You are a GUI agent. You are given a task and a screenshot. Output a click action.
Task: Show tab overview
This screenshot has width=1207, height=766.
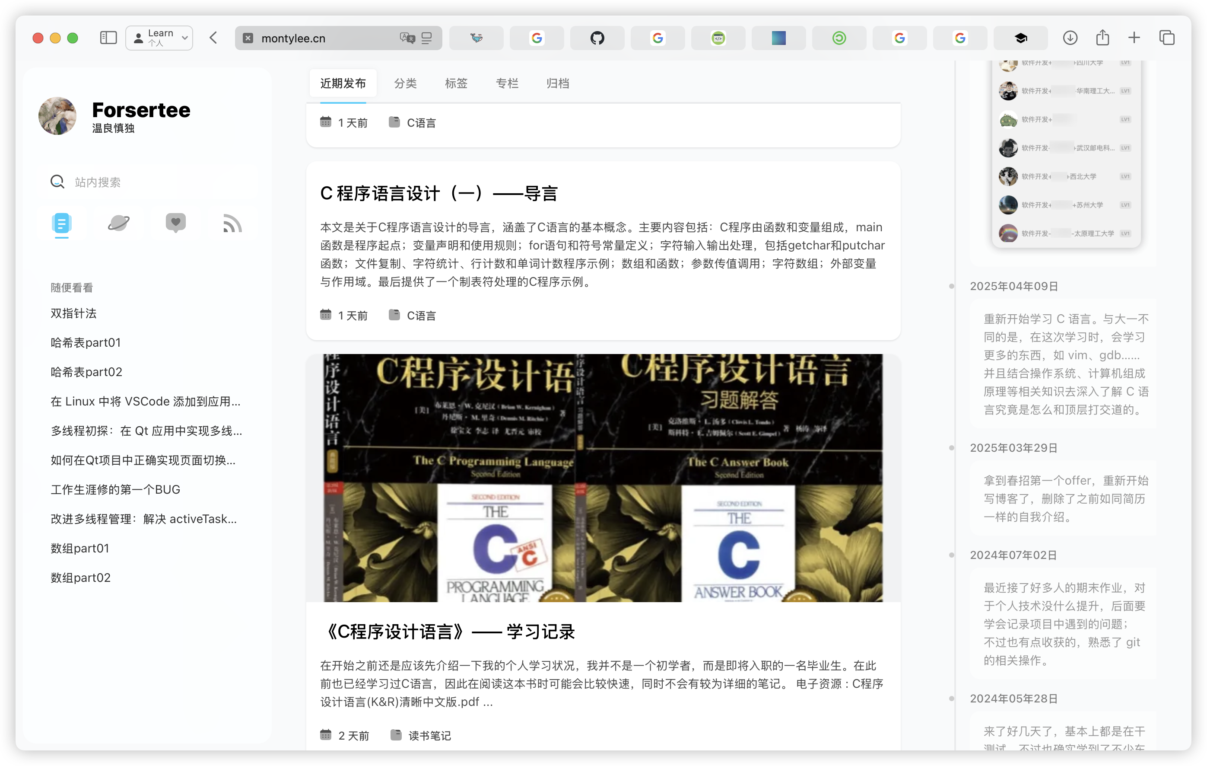[1167, 38]
